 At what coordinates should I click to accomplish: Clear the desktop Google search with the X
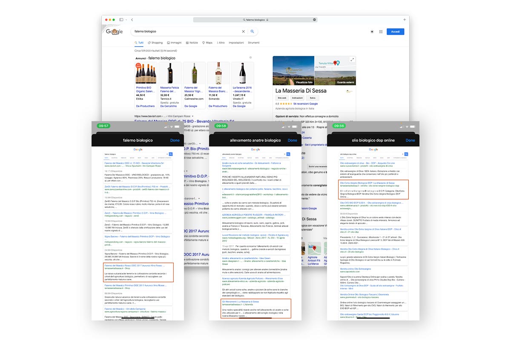click(x=244, y=31)
